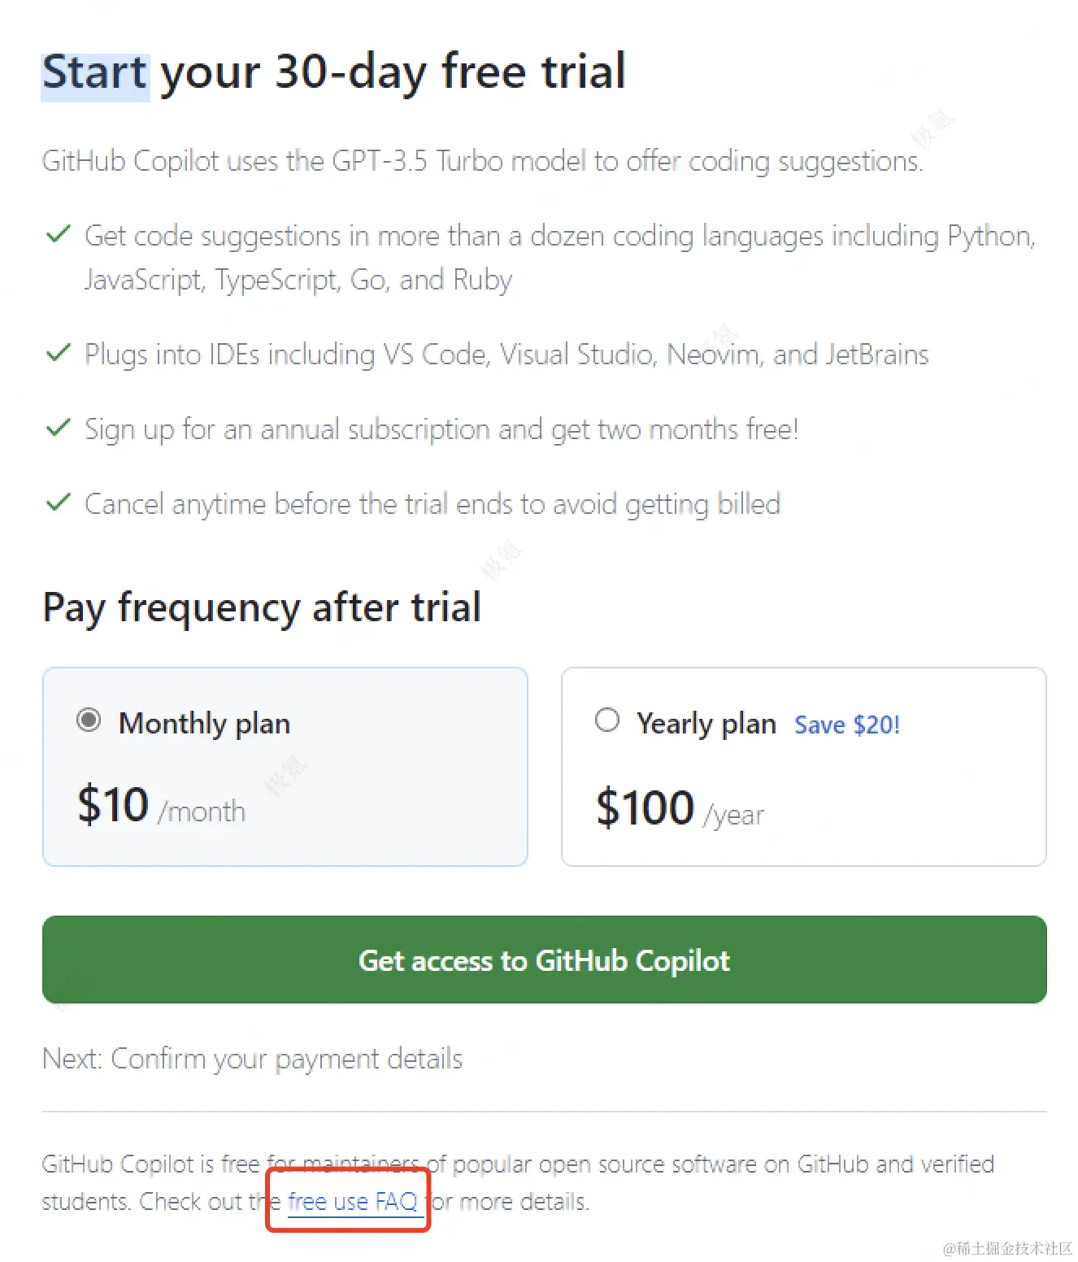
Task: Click the $100 /year price
Action: [x=680, y=809]
